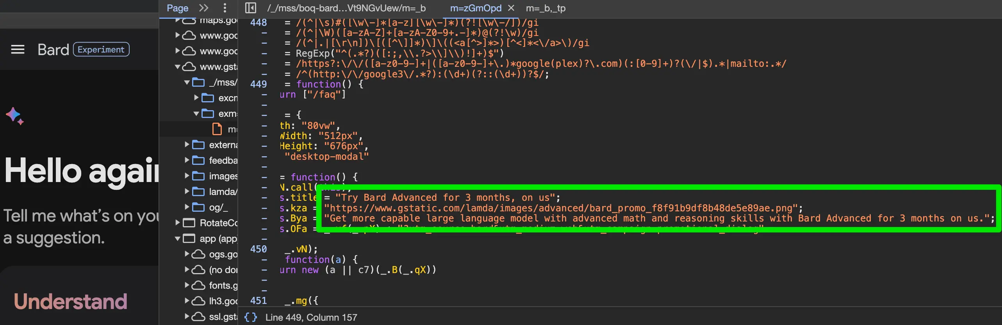Image resolution: width=1002 pixels, height=325 pixels.
Task: Click the ["/faq"] return value in code
Action: 324,95
